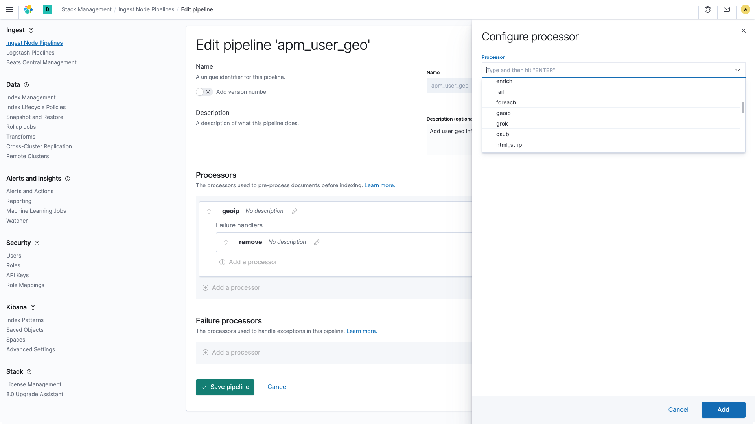
Task: Click the Add a processor button in Failure handlers
Action: pyautogui.click(x=248, y=261)
